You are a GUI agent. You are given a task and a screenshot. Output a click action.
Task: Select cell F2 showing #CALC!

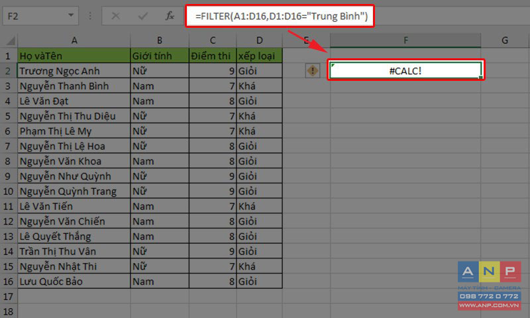(x=405, y=71)
